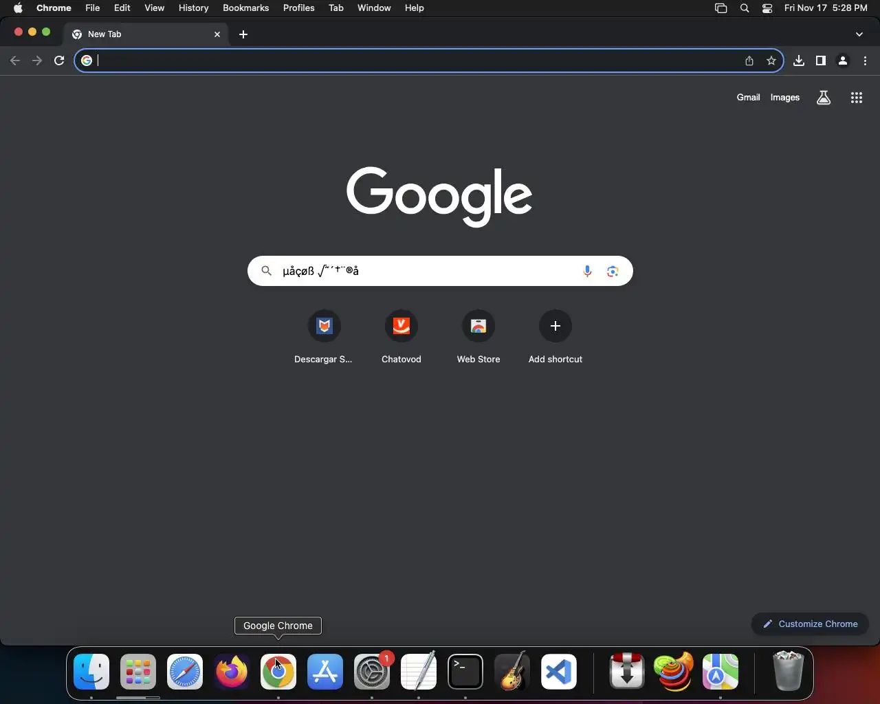Viewport: 880px width, 704px height.
Task: Open History menu
Action: tap(193, 8)
